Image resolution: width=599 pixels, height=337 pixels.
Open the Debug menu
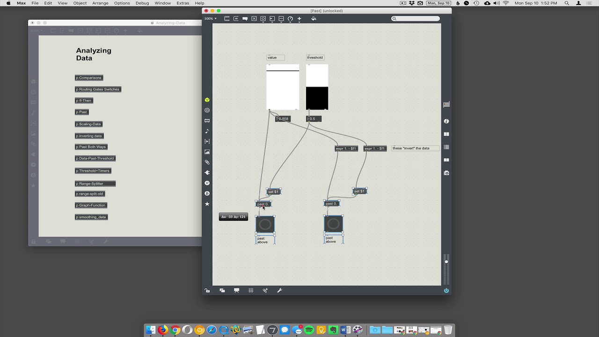click(x=142, y=3)
